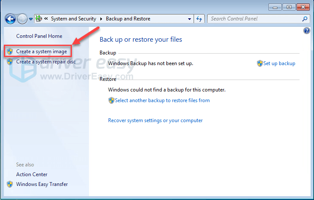
Task: Select Backup and Restore breadcrumb
Action: [x=128, y=19]
